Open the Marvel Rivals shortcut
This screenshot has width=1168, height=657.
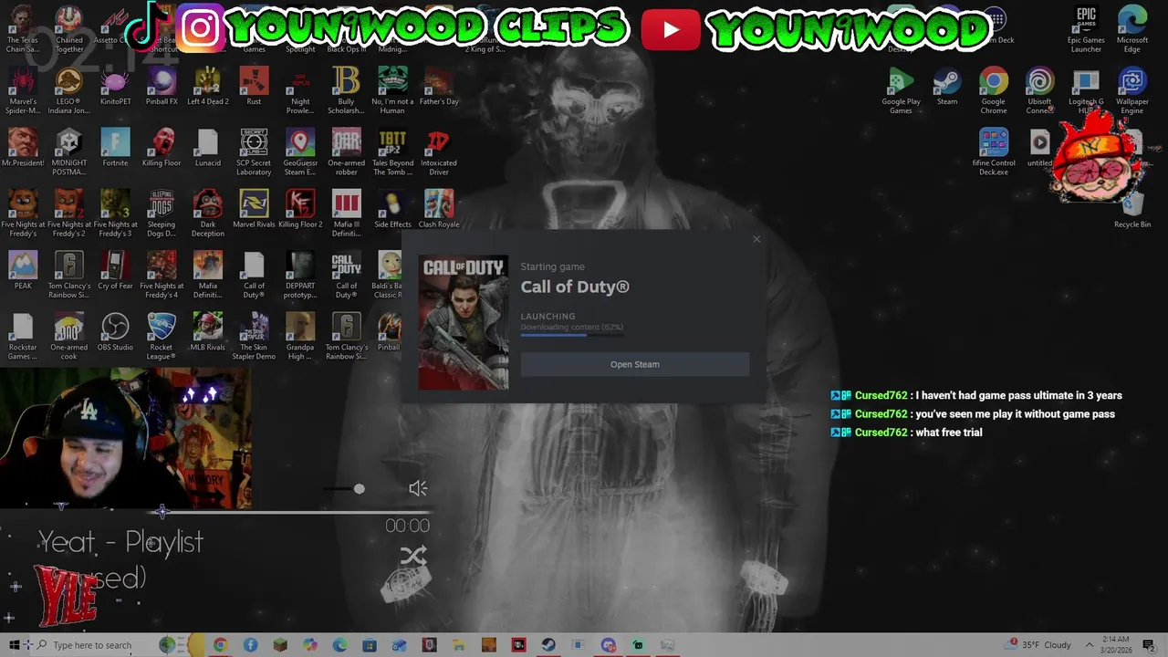[254, 209]
